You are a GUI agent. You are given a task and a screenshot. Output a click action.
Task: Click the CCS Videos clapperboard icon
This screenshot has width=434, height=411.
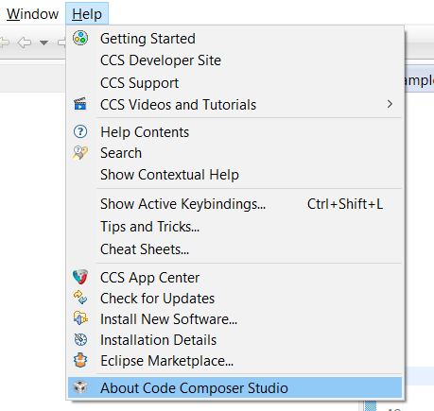pyautogui.click(x=80, y=104)
